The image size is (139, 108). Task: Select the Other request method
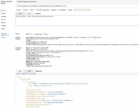(x=68, y=10)
